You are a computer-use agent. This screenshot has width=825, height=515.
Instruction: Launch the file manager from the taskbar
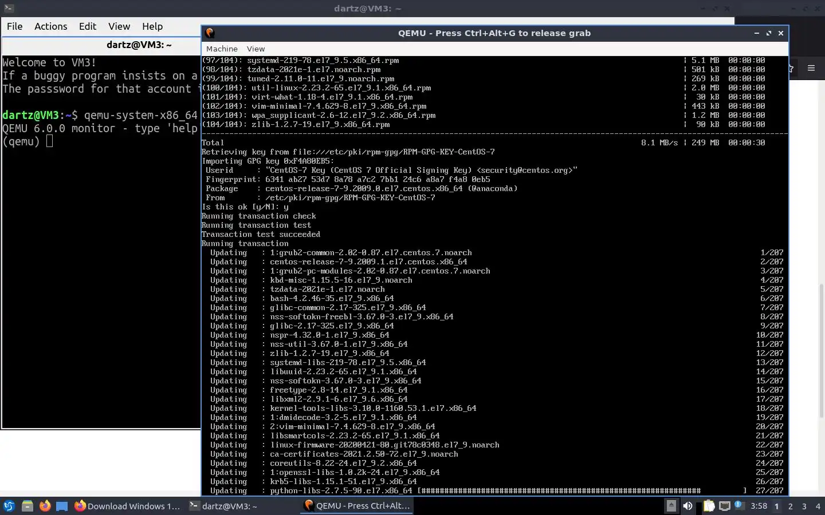point(27,506)
